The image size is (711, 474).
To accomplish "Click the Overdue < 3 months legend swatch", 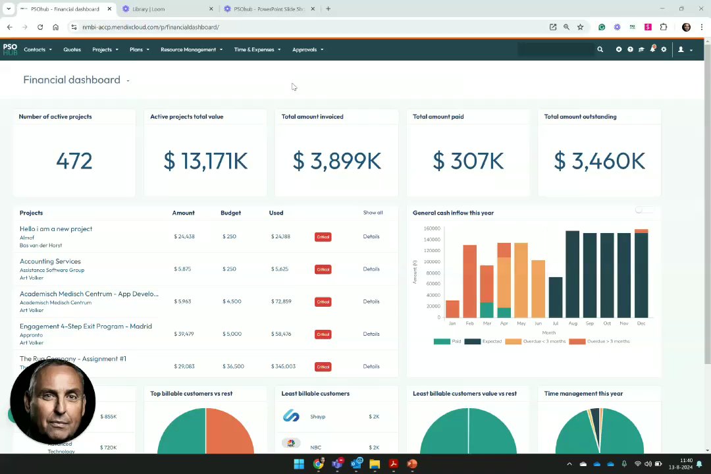I will point(513,341).
